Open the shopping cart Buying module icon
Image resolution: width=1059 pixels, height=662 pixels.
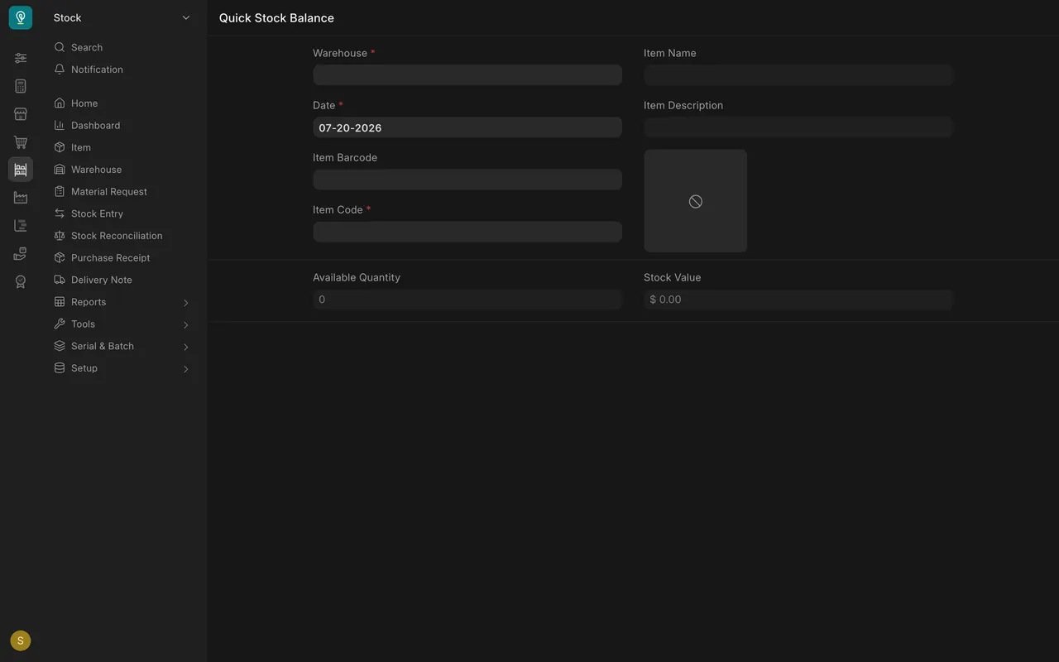click(21, 142)
